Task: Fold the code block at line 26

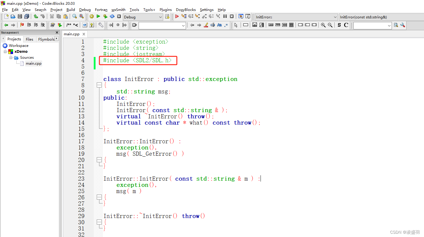Action: pyautogui.click(x=99, y=198)
